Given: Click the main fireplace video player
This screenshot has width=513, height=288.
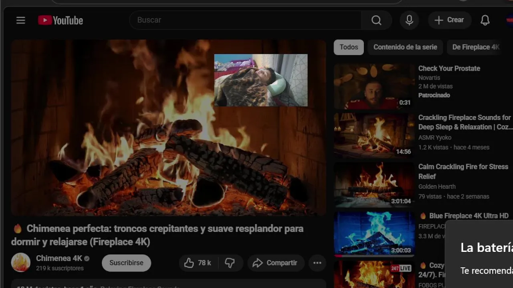Looking at the screenshot, I should point(169,128).
